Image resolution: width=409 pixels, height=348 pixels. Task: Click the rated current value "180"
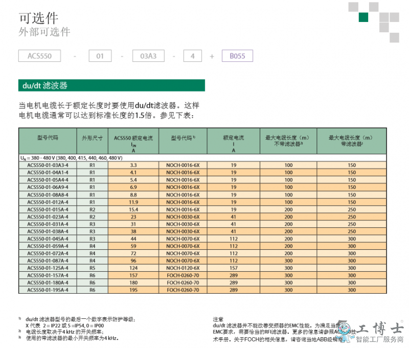133,282
